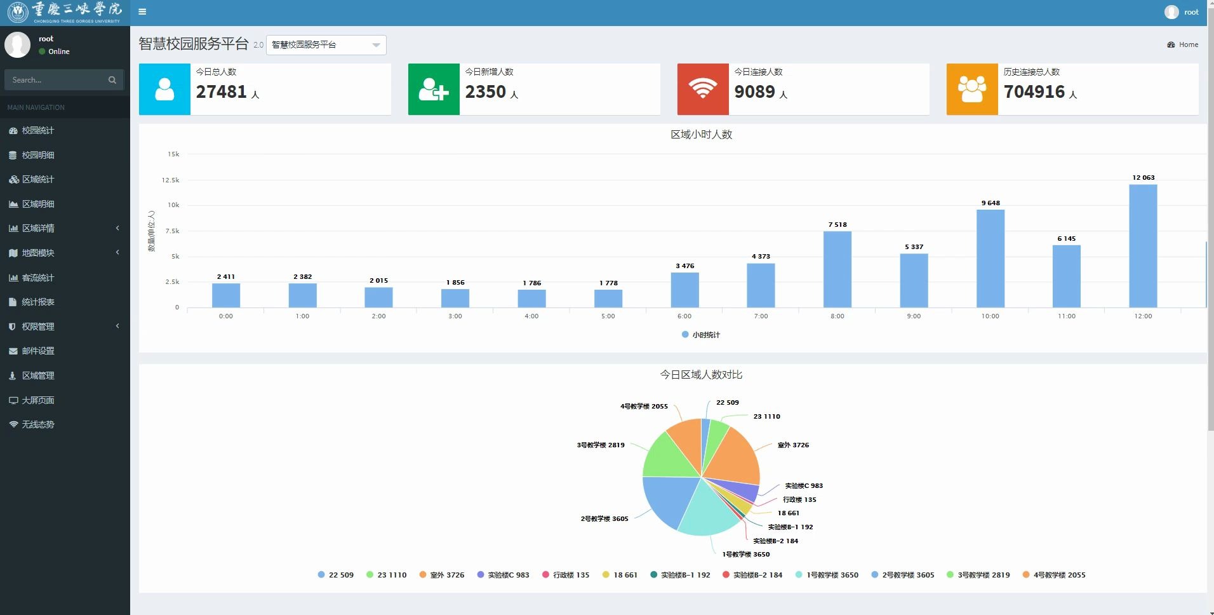Toggle the 实验楼C 983 legend entry
The height and width of the screenshot is (615, 1214).
(504, 575)
